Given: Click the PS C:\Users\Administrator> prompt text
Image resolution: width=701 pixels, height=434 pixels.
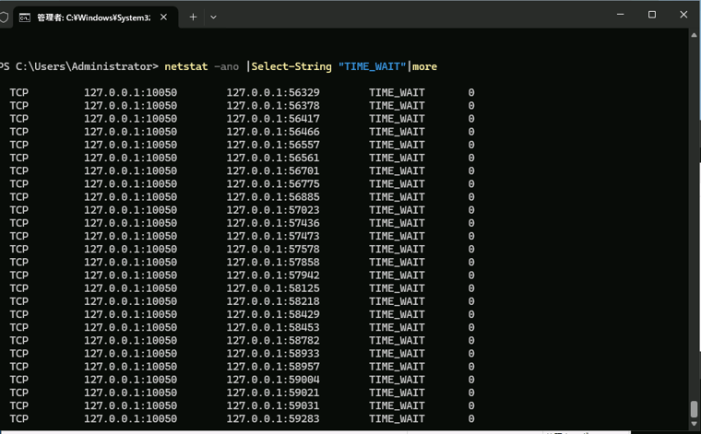Looking at the screenshot, I should pos(79,66).
